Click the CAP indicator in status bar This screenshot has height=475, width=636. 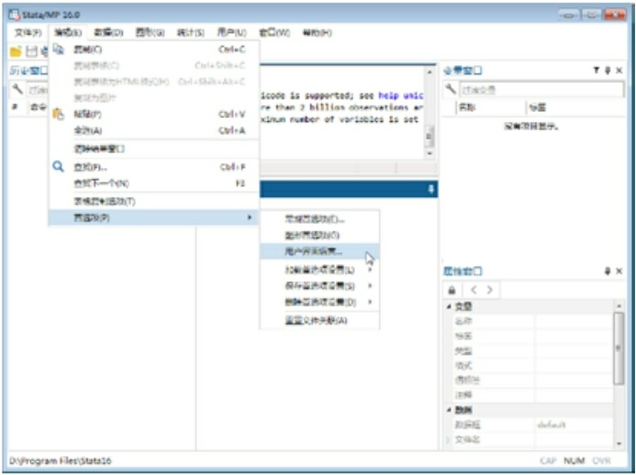(x=548, y=461)
